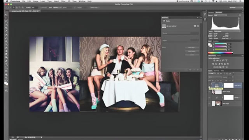Select the Rectangular Marquee tool
The width and height of the screenshot is (249, 140).
click(x=6, y=18)
